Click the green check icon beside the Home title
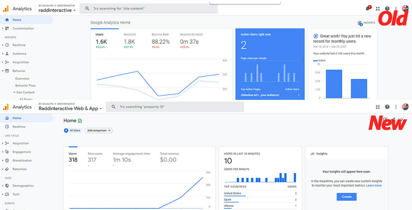The width and height of the screenshot is (412, 210). [x=80, y=121]
